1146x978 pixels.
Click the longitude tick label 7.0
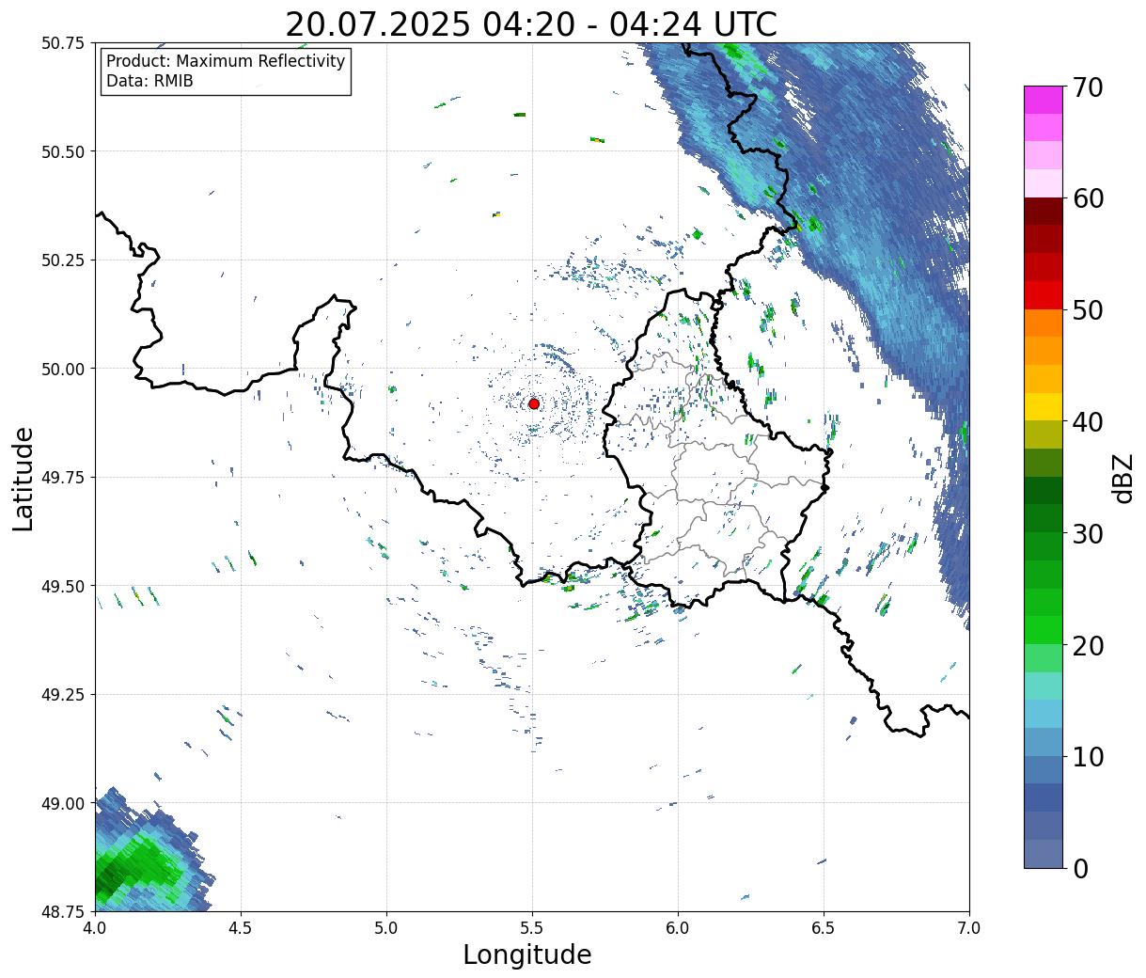969,927
